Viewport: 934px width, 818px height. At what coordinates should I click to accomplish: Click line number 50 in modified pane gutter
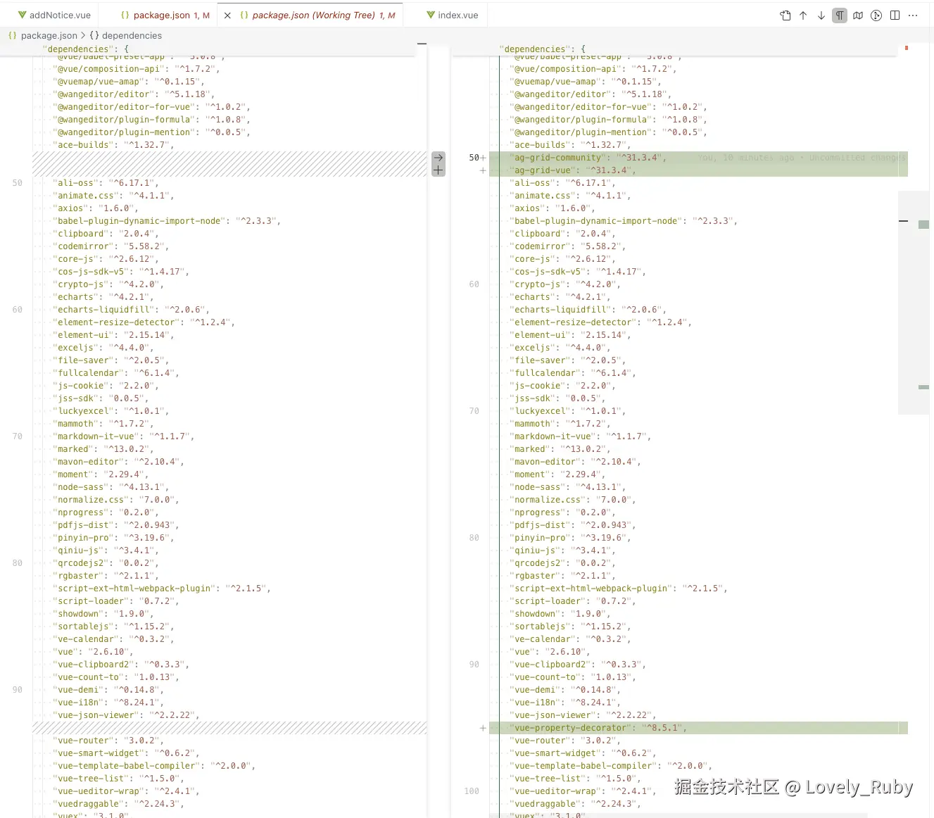point(474,158)
